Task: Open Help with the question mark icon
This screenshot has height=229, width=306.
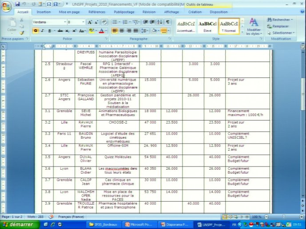Action: [303, 12]
